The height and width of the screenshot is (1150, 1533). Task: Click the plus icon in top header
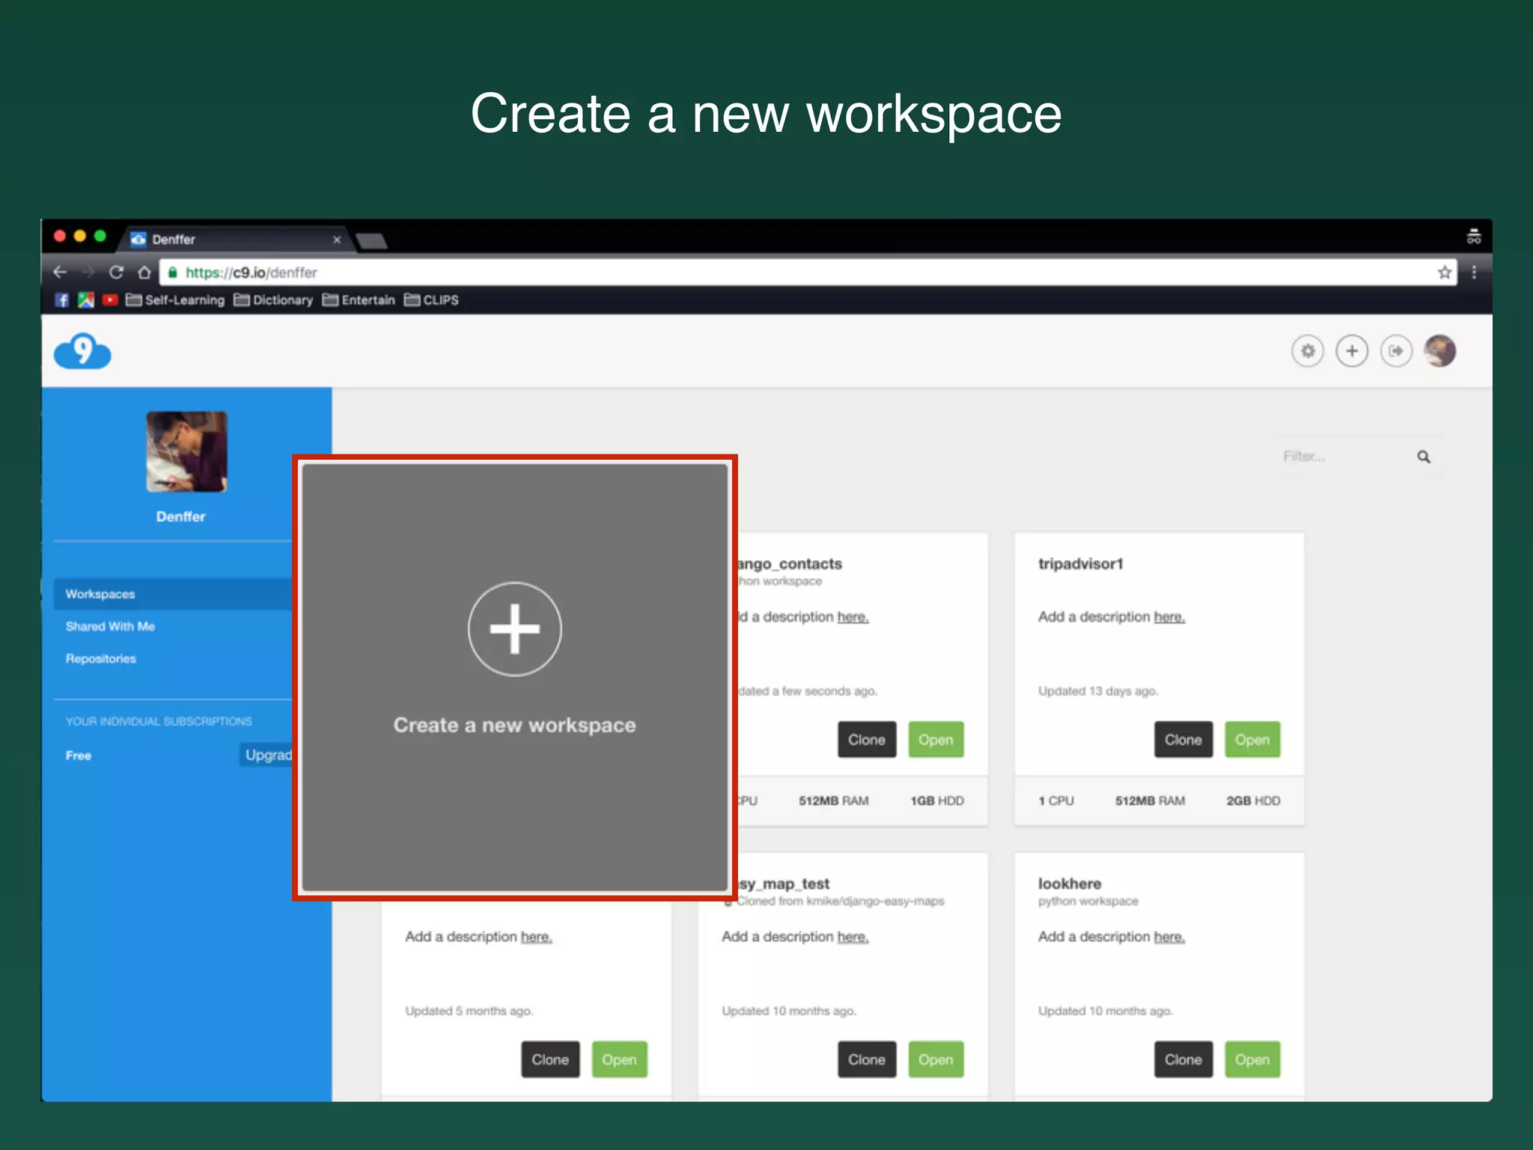tap(1352, 351)
